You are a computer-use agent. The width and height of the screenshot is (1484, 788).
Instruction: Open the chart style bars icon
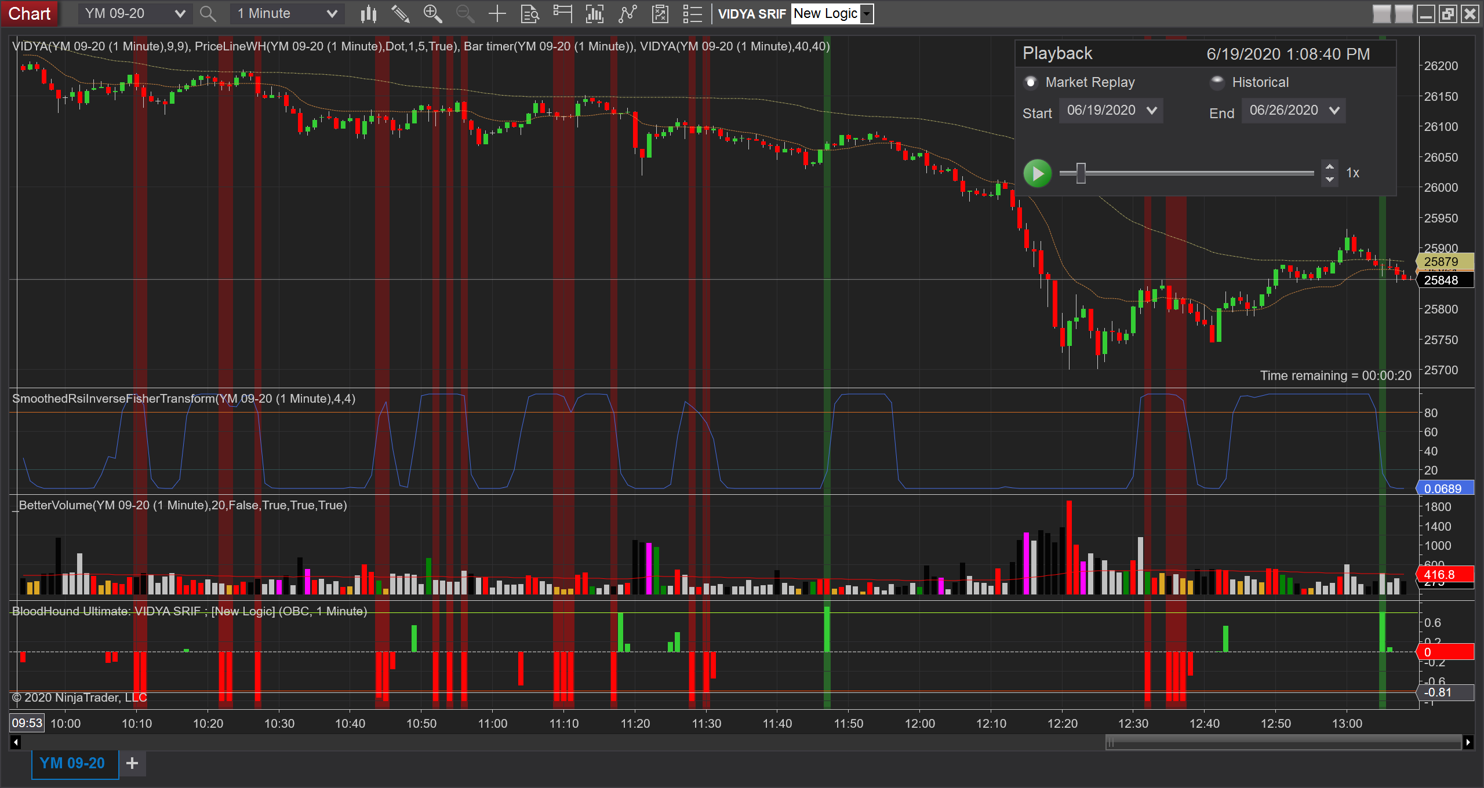pyautogui.click(x=368, y=13)
